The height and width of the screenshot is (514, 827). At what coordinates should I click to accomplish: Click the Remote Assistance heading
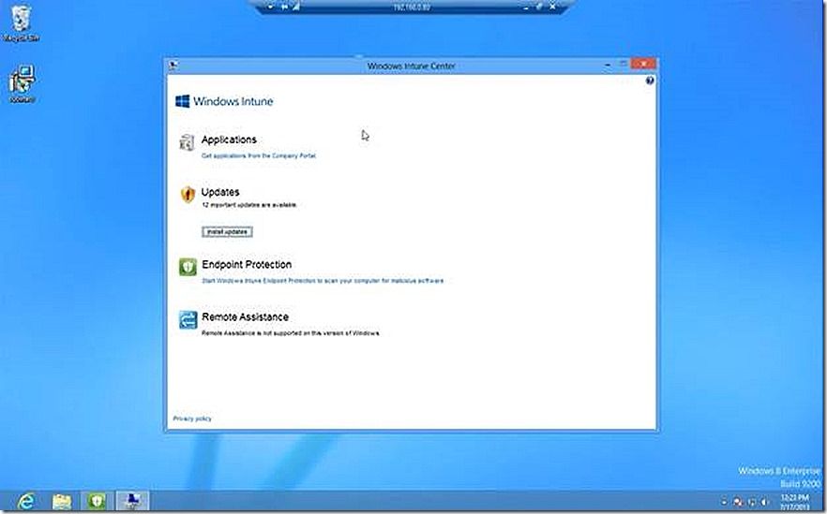coord(246,317)
